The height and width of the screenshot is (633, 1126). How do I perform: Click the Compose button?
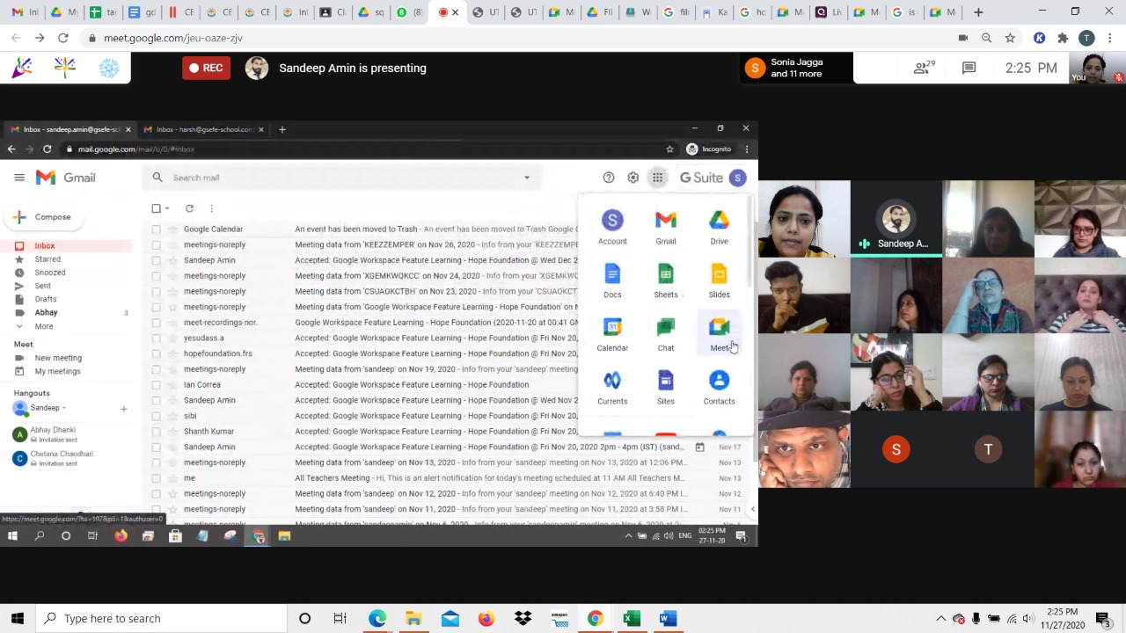pyautogui.click(x=42, y=216)
